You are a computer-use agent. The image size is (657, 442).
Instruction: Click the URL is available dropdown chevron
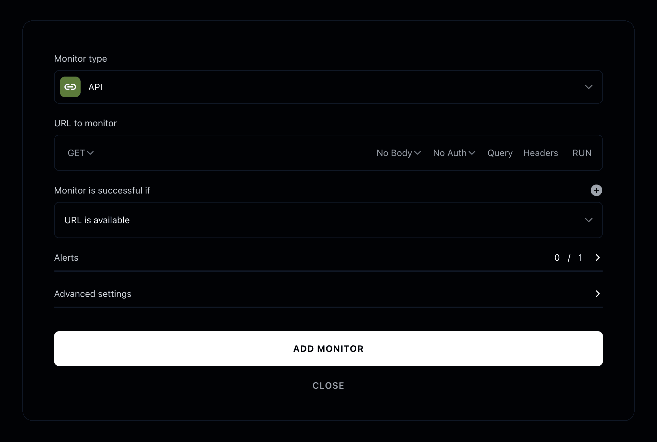click(589, 220)
